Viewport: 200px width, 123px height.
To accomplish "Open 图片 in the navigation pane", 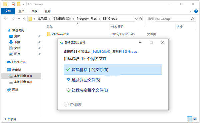I will pos(15,54).
